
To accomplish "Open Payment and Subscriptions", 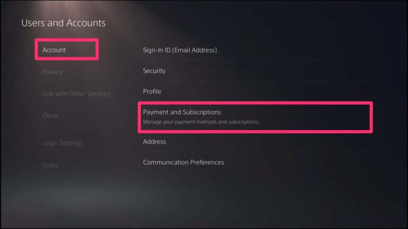I will [x=182, y=112].
